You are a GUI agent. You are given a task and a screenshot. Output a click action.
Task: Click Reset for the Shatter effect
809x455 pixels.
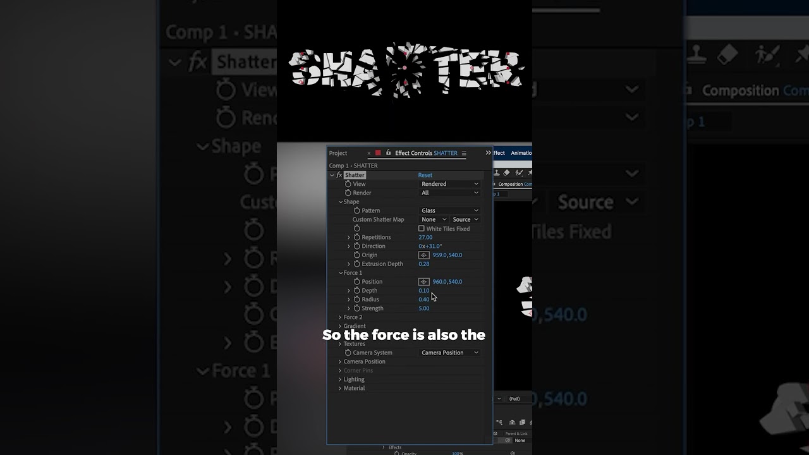tap(425, 175)
